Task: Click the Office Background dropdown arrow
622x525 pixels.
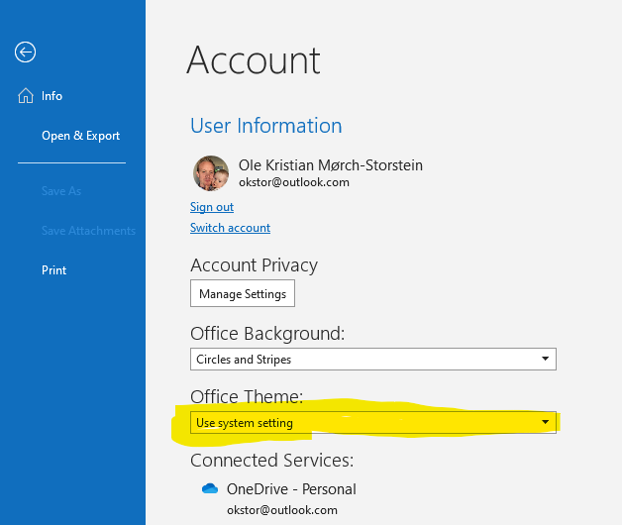Action: pyautogui.click(x=545, y=359)
